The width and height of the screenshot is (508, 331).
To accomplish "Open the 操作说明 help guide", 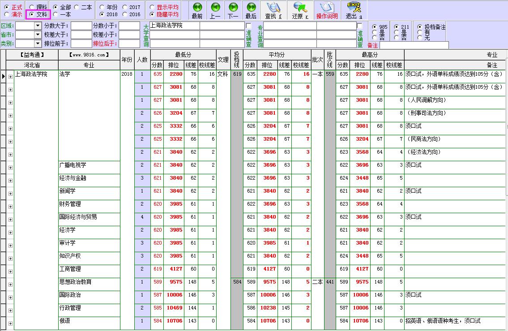I will [x=327, y=11].
